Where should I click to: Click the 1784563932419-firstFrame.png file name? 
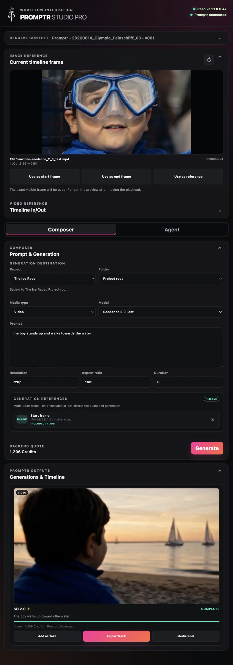51,419
